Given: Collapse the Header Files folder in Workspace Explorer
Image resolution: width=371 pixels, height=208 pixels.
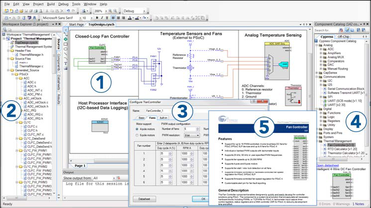Looking at the screenshot, I should 8,51.
